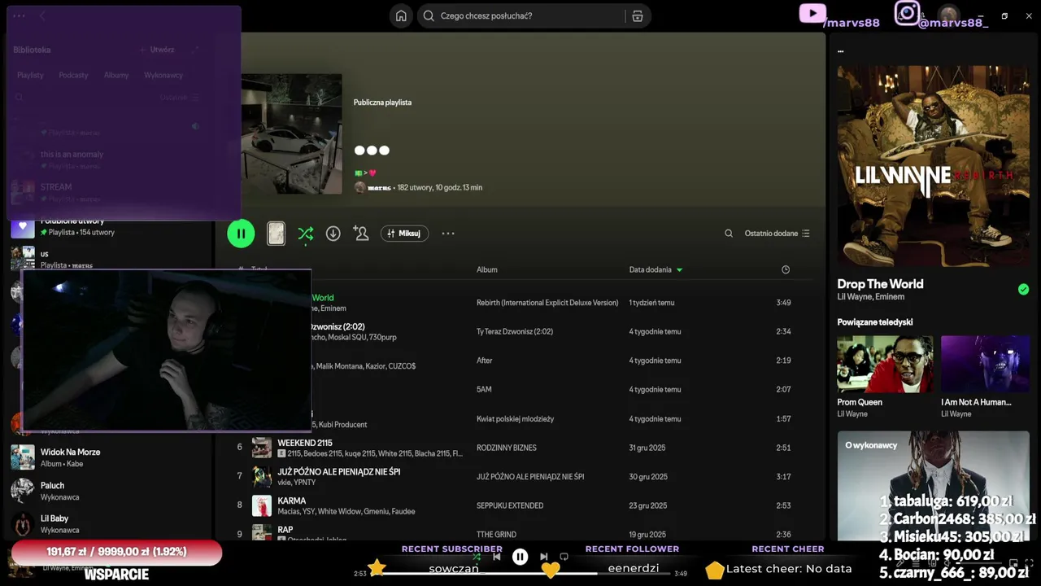The height and width of the screenshot is (586, 1041).
Task: Play JUŻ PÓŹNO ALE PIENIĄDZ NIE ŚPI track
Action: [x=339, y=472]
